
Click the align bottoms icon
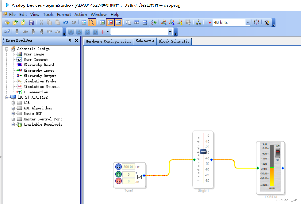(58, 32)
